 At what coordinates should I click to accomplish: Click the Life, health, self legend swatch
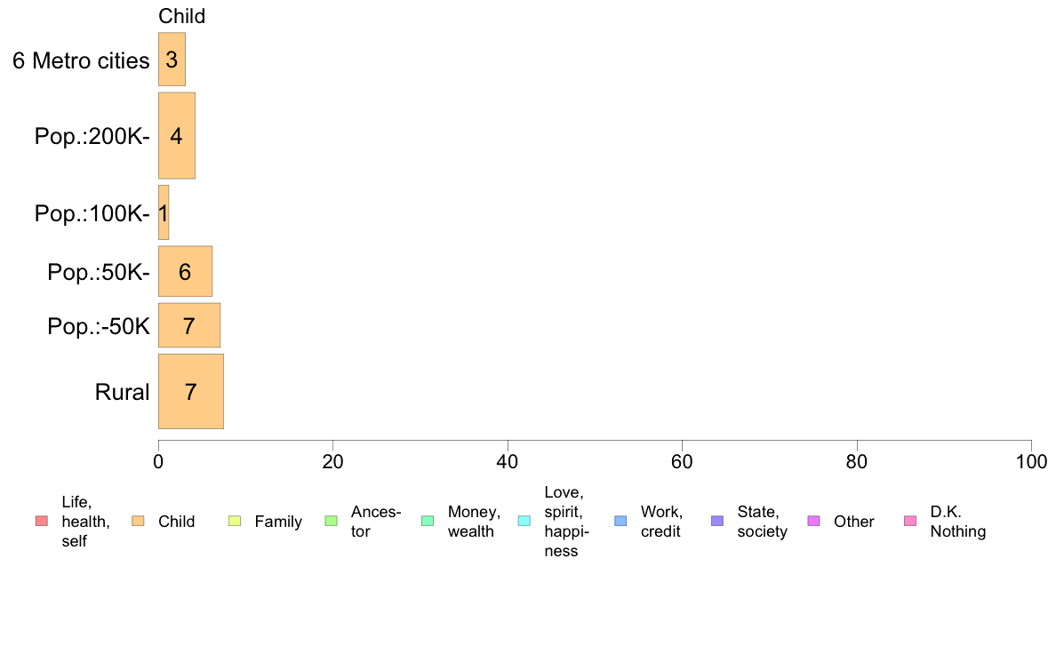42,522
